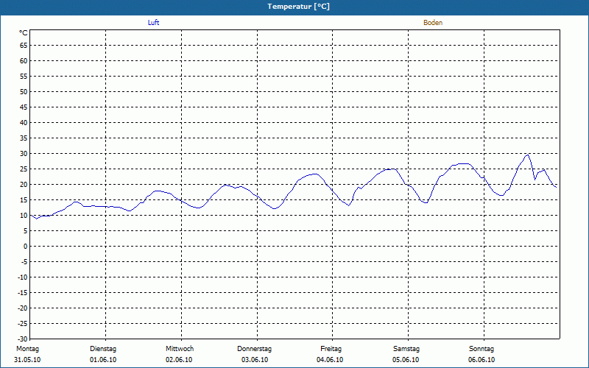Click the 65 value on y-axis
This screenshot has height=368, width=589.
coord(24,46)
